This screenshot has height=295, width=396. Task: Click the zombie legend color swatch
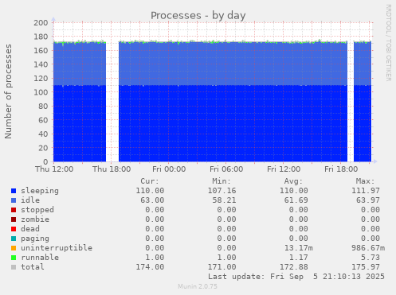pyautogui.click(x=14, y=219)
